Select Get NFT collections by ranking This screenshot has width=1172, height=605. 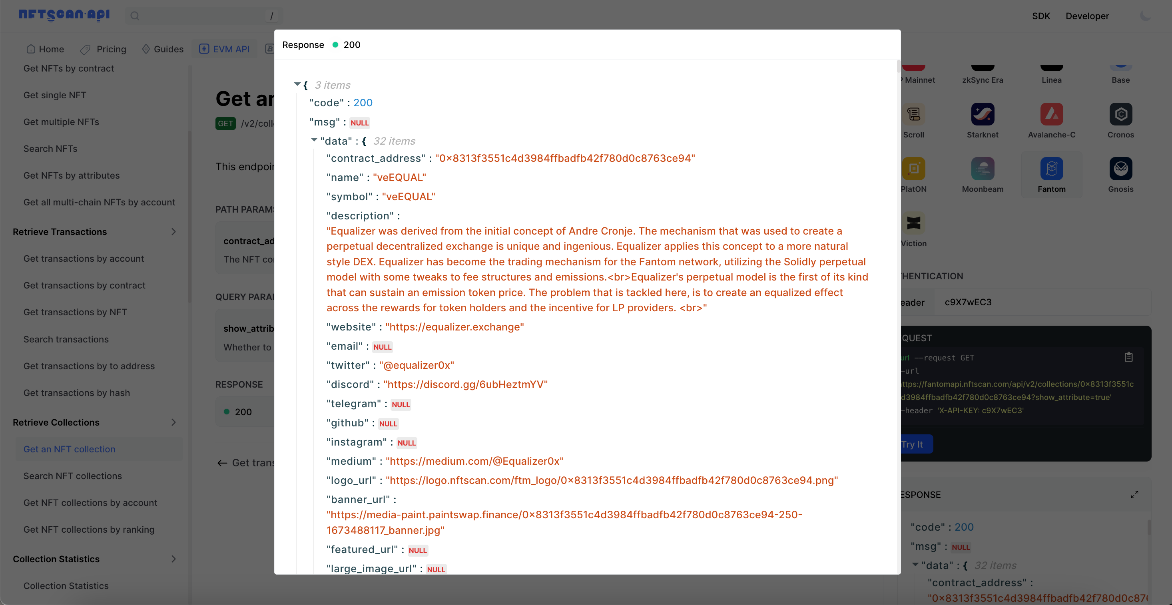point(89,529)
